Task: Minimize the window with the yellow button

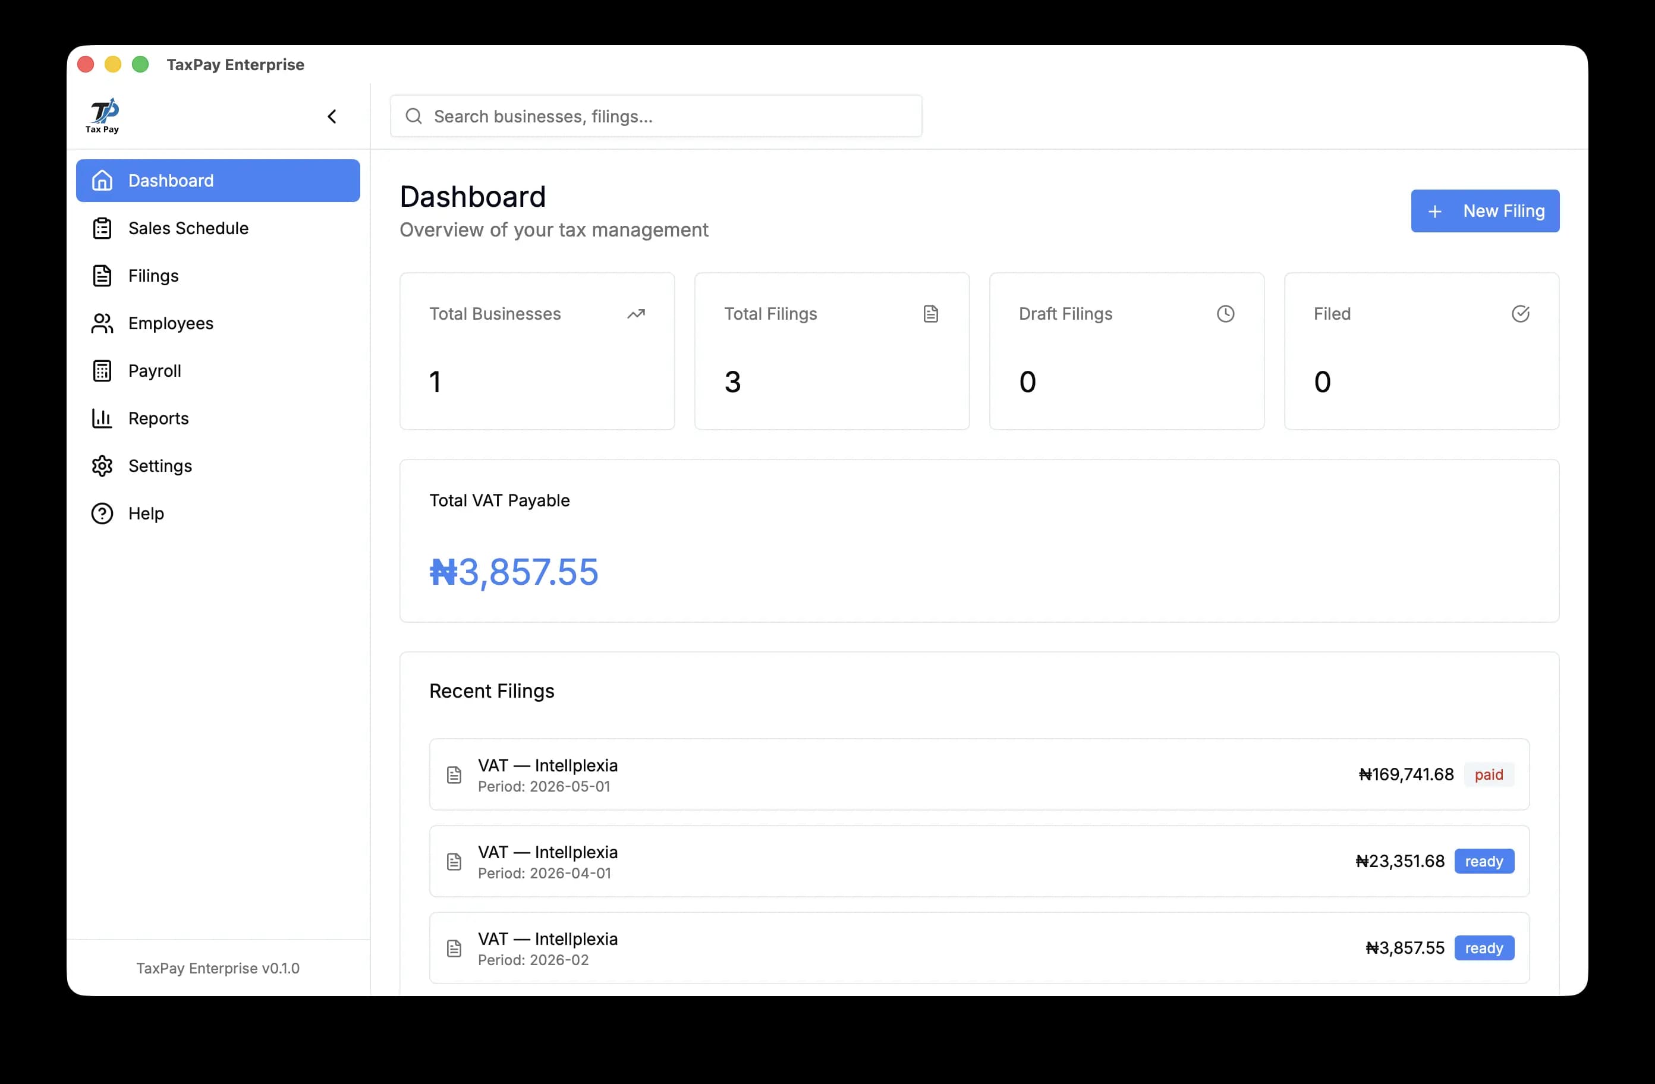Action: click(x=112, y=65)
